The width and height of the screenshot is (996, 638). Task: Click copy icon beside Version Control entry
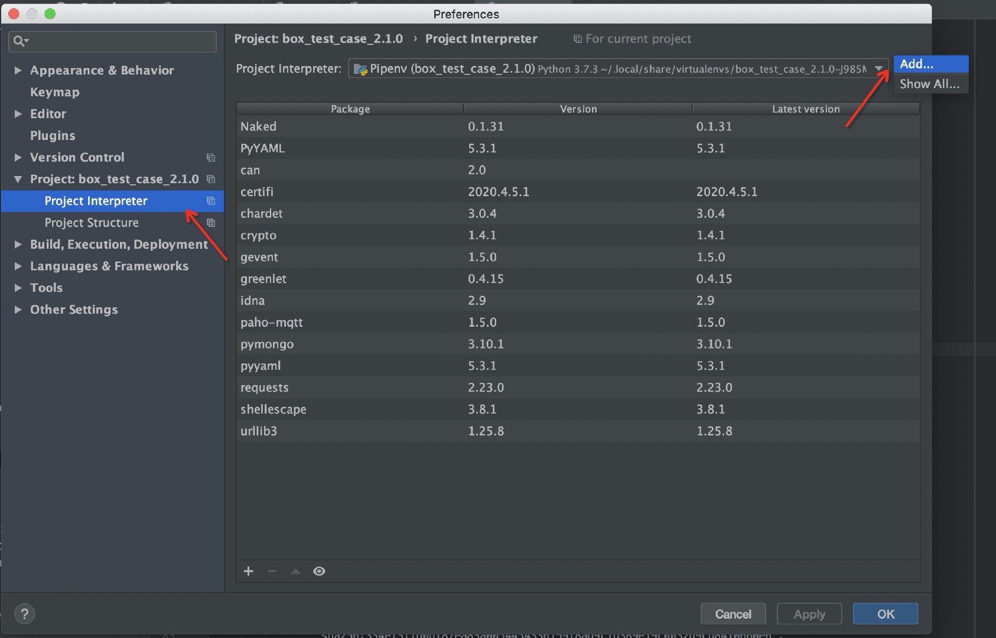211,158
